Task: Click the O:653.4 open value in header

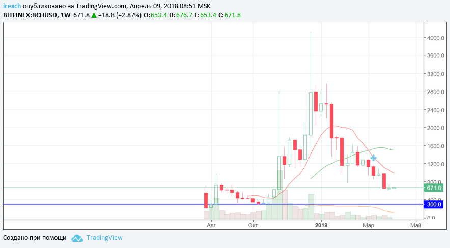Action: 155,15
